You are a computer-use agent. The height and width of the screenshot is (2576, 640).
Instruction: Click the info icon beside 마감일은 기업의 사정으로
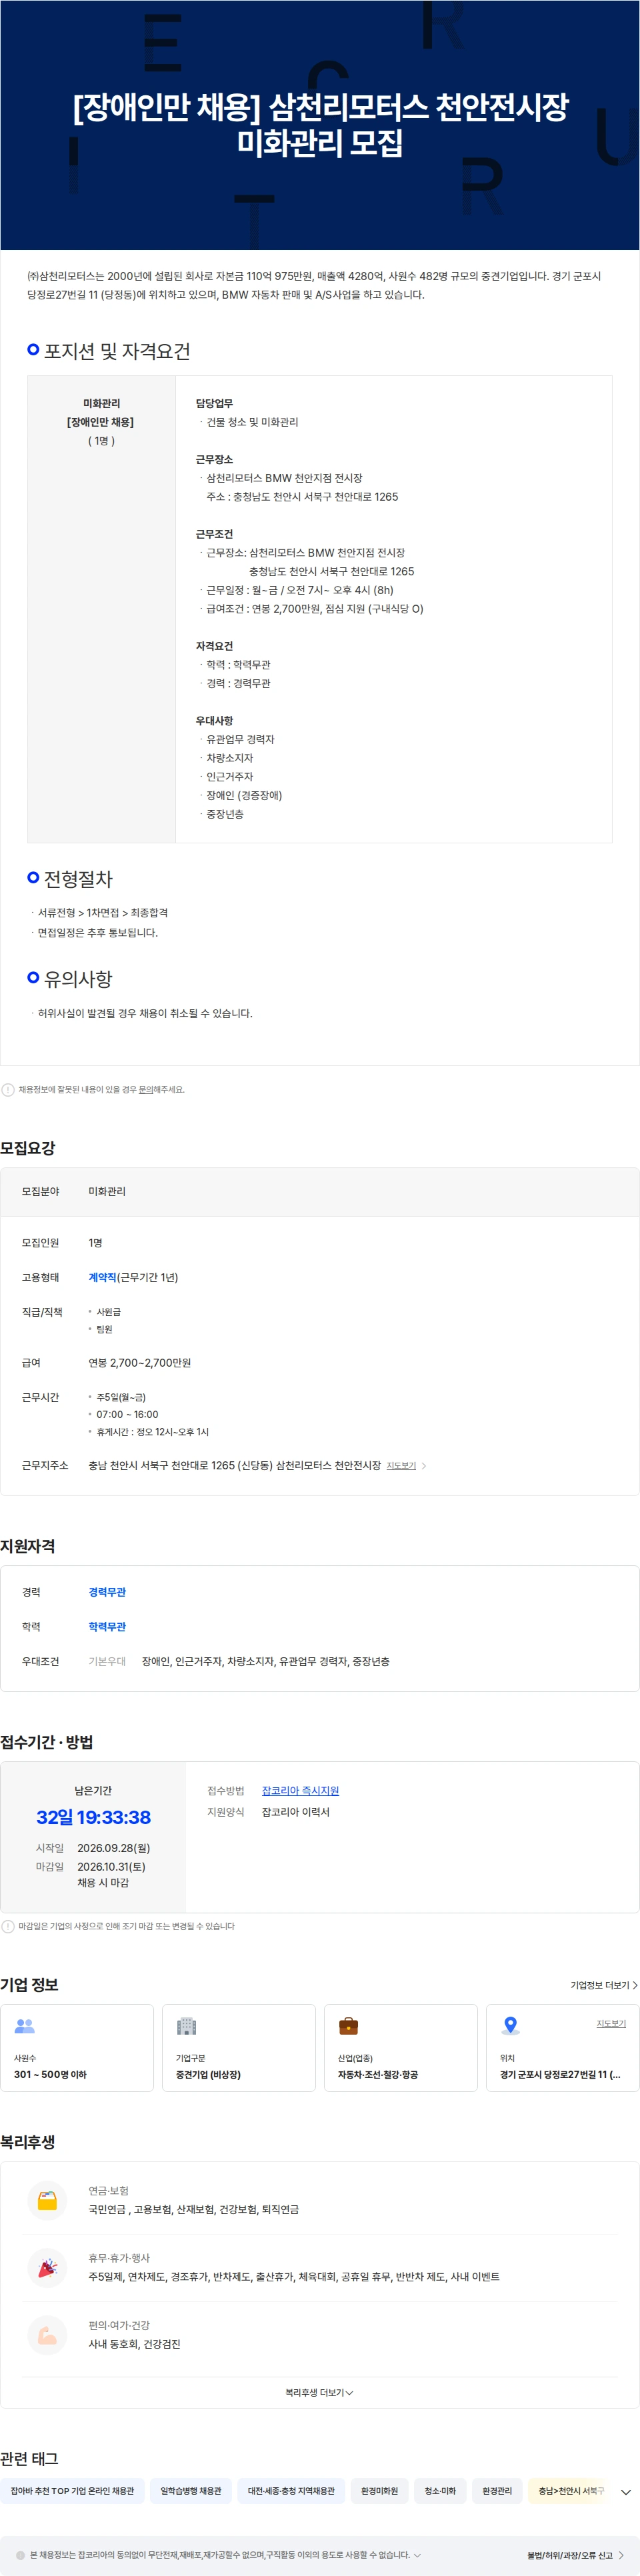pyautogui.click(x=8, y=1926)
